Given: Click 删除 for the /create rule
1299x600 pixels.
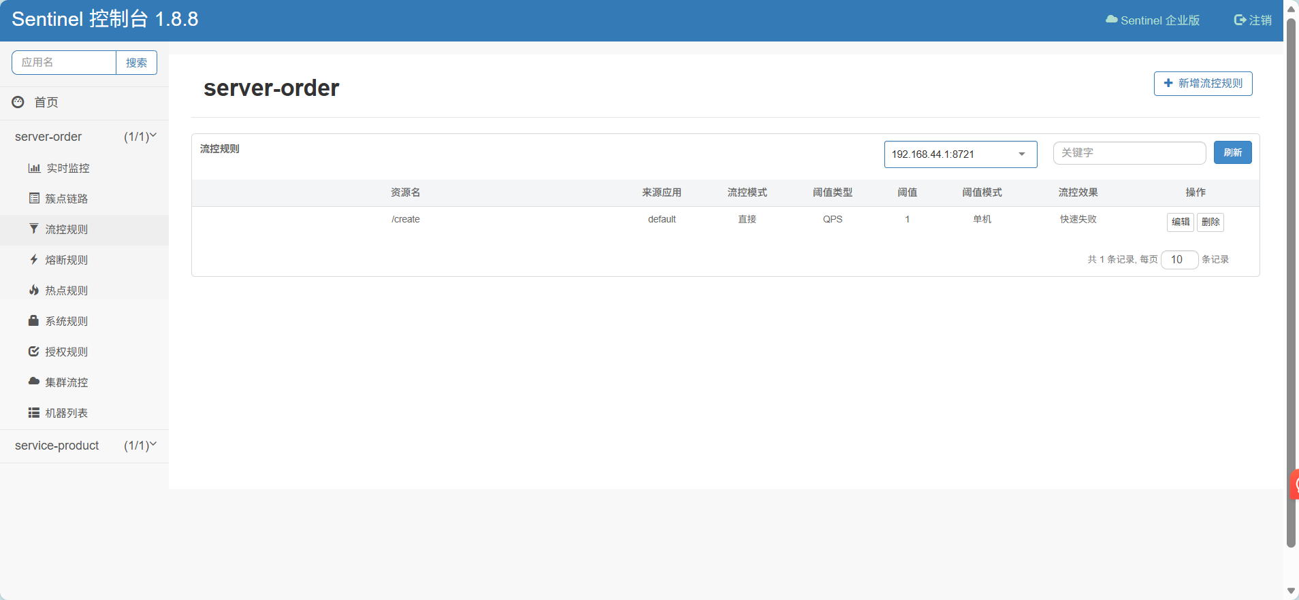Looking at the screenshot, I should [1210, 222].
